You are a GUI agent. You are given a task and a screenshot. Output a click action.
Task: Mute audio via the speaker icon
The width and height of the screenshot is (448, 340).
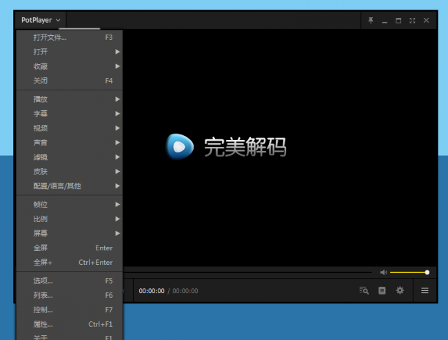383,272
